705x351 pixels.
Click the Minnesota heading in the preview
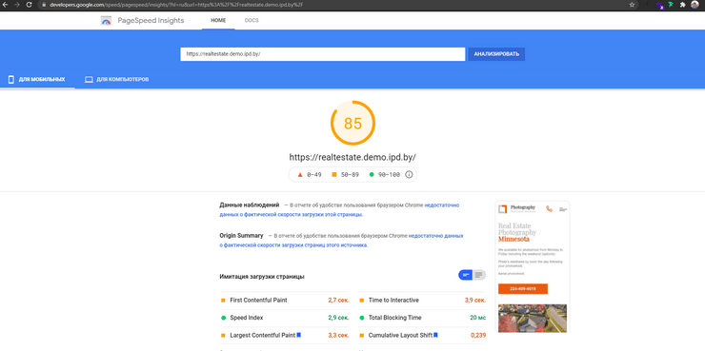[514, 240]
